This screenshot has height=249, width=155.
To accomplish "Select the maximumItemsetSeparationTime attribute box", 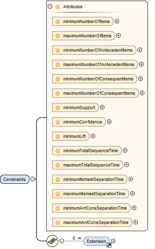I will 91,194.
